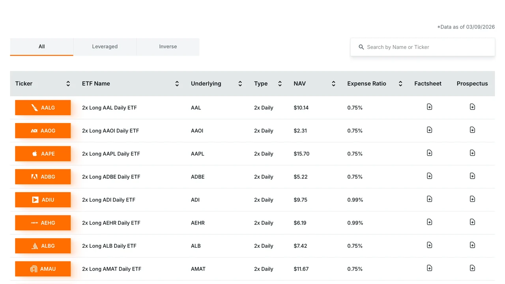Click the $11.67 NAV value
The width and height of the screenshot is (505, 284).
[301, 269]
